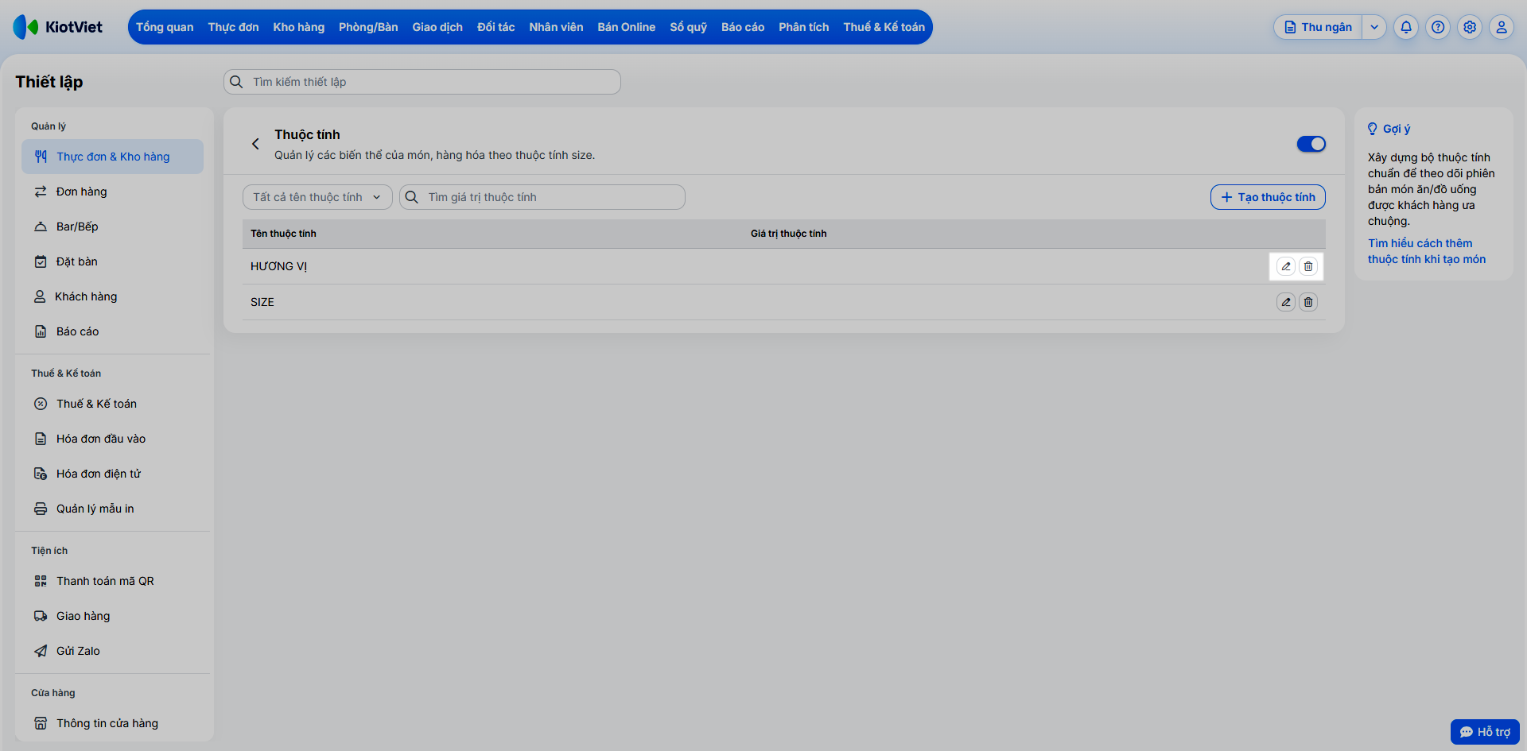Open Đơn hàng settings section

(x=112, y=192)
